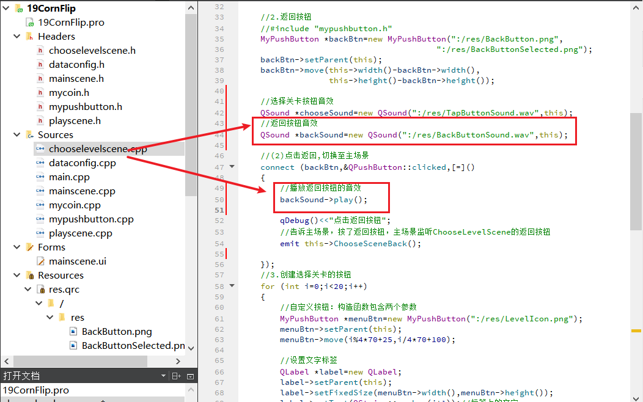Screen dimensions: 643x402
Task: Collapse the Resources folder
Action: [17, 275]
